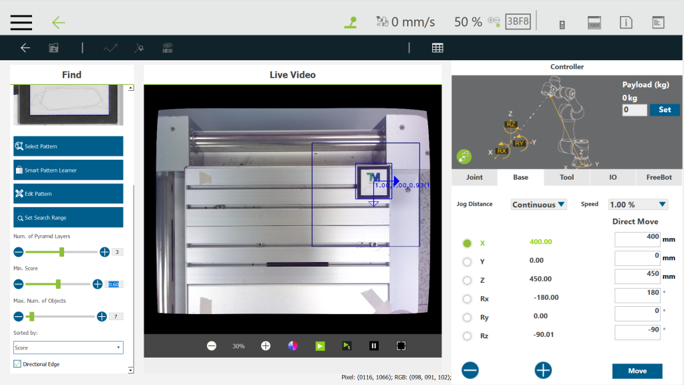Switch to the Joint tab
Viewport: 684px width, 385px height.
(x=474, y=178)
